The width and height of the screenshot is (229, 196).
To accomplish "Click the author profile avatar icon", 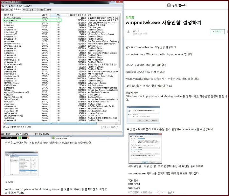I will [128, 32].
